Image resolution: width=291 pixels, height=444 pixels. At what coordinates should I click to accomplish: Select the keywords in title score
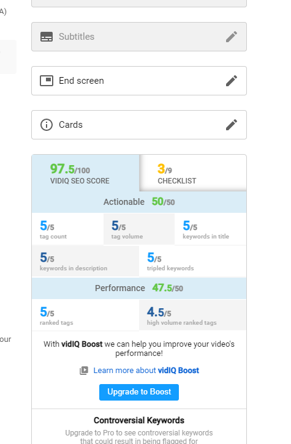[211, 229]
